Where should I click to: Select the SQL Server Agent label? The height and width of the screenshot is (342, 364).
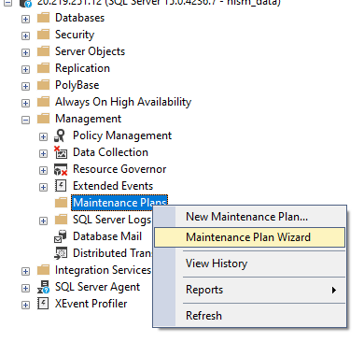coord(97,287)
